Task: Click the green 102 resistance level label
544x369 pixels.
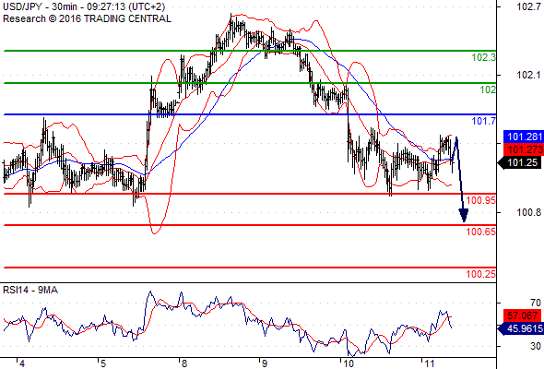Action: point(488,89)
